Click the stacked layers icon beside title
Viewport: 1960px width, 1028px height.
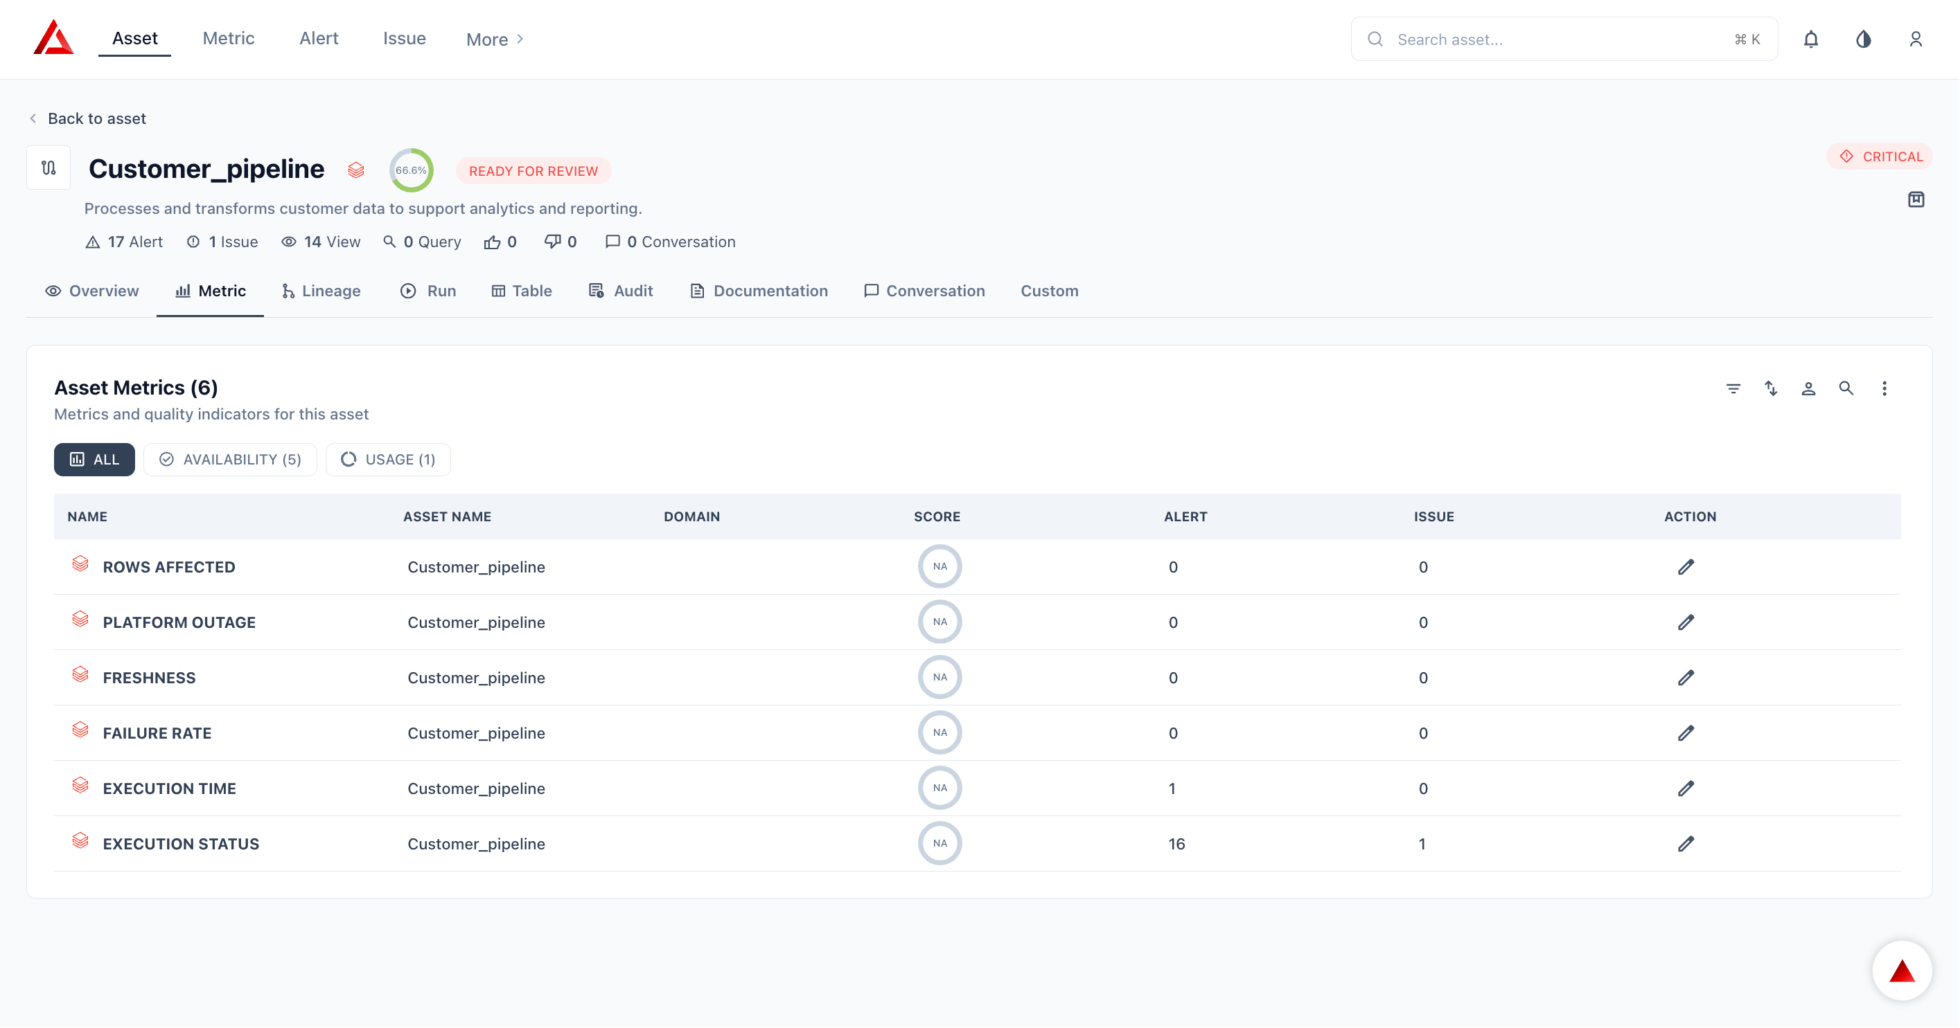(x=356, y=170)
